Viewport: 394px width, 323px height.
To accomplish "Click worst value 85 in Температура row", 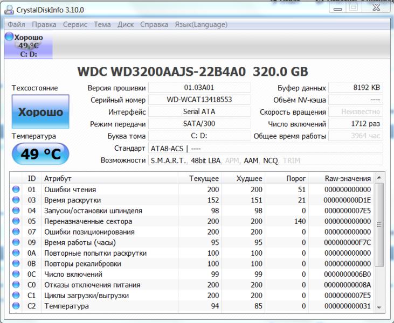I will pos(258,306).
